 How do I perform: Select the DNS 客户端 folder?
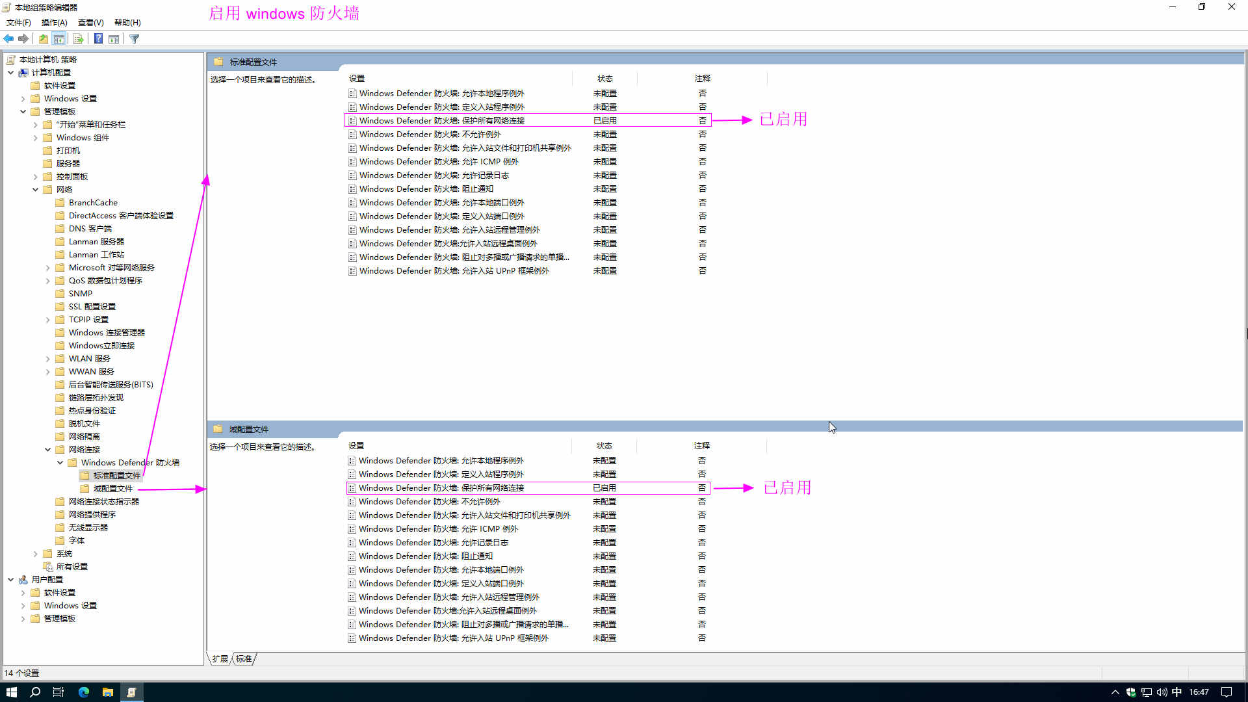click(x=90, y=228)
